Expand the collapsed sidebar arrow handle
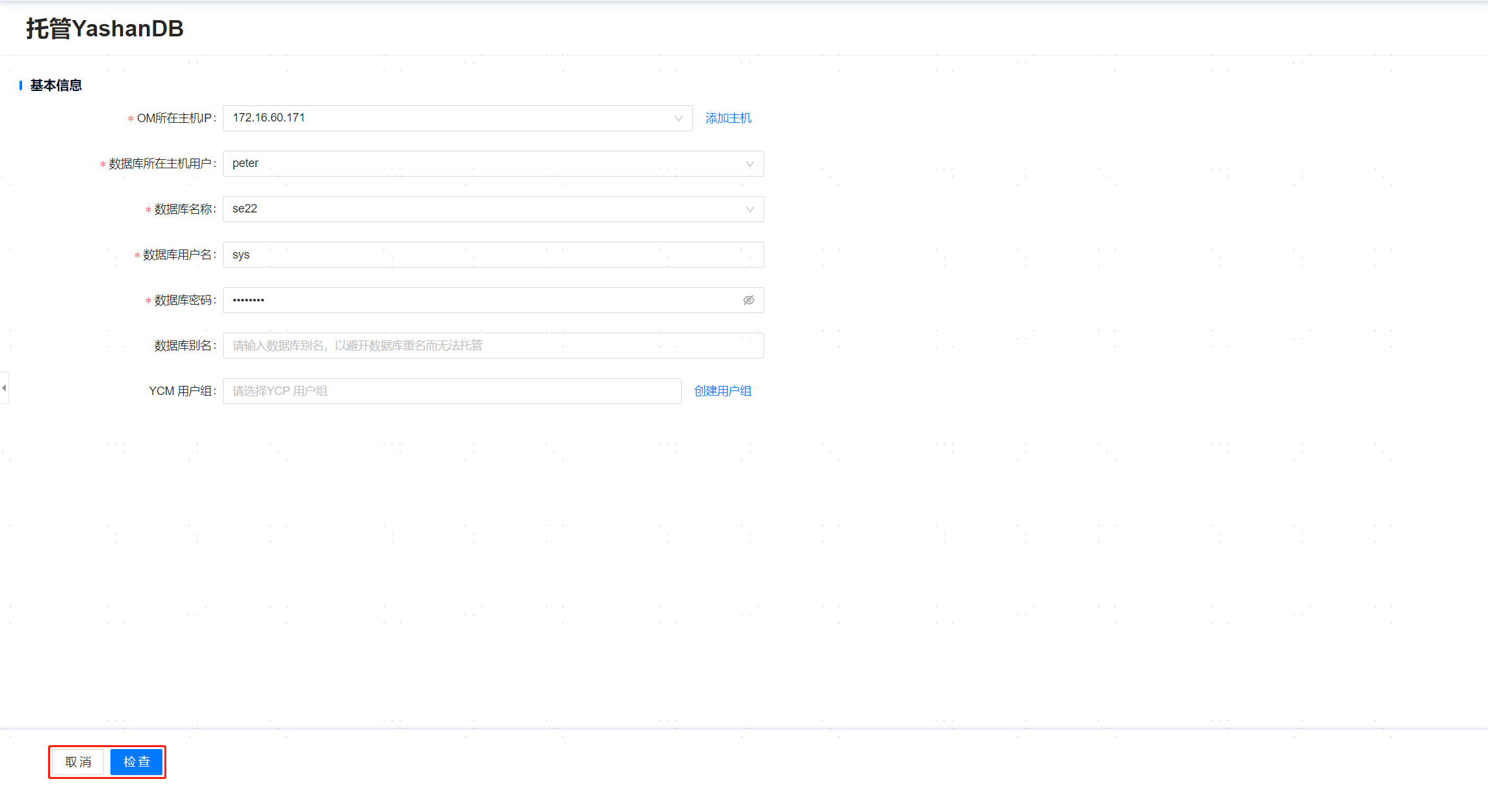This screenshot has width=1488, height=790. coord(4,388)
